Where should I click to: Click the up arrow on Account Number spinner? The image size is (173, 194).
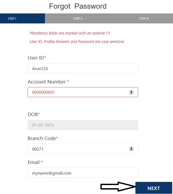point(131,91)
